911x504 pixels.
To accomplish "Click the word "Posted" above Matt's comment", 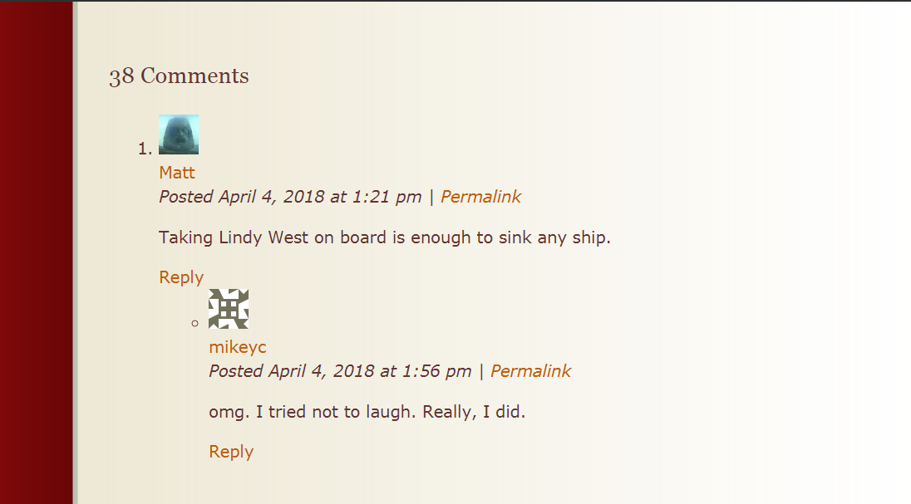I will [x=186, y=197].
